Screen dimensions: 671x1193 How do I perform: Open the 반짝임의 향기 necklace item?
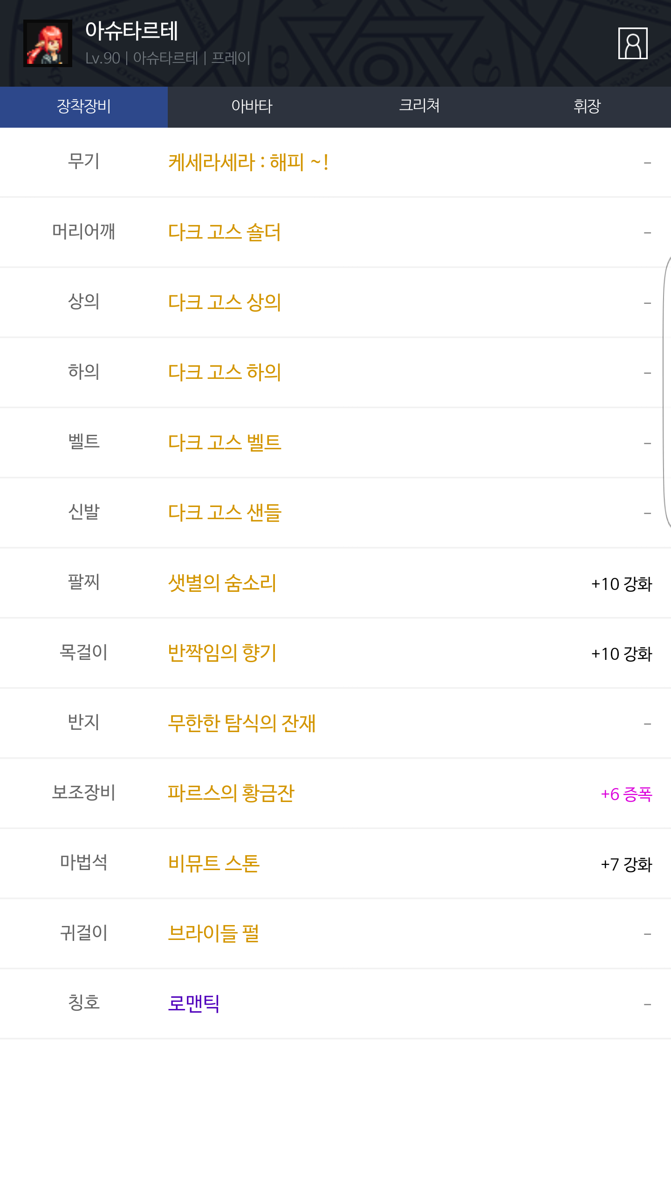(222, 653)
